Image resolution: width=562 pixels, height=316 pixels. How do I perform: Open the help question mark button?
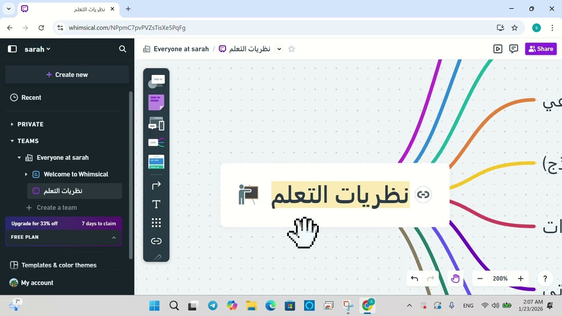click(545, 278)
